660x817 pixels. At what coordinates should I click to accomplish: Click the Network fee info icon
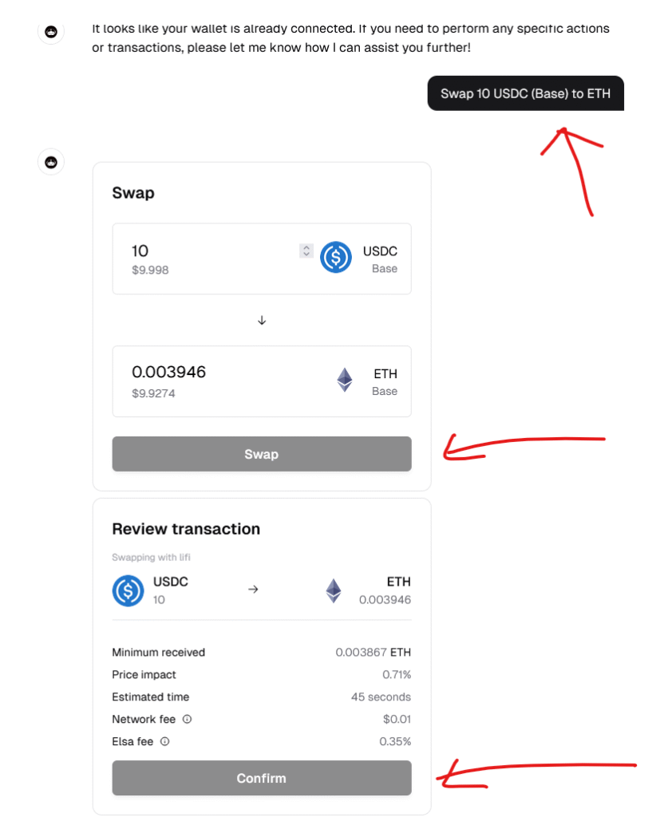[187, 719]
